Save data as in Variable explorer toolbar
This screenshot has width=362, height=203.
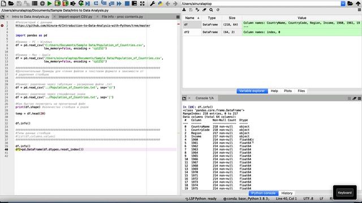click(191, 10)
